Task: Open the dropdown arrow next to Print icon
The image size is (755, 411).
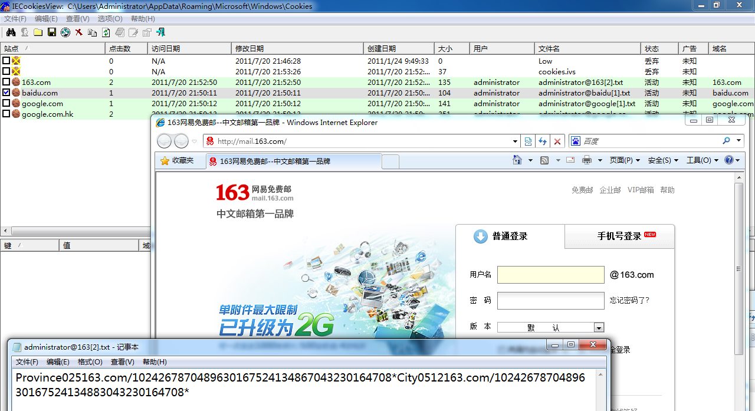Action: (600, 160)
